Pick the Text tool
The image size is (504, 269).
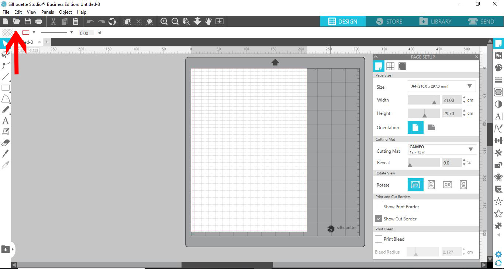tap(5, 121)
